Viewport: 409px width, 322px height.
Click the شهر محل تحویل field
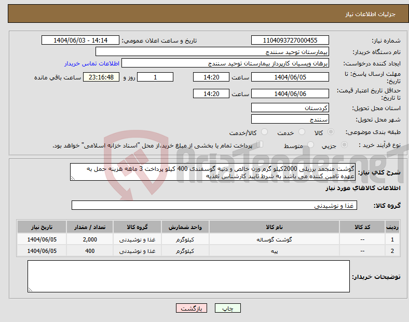click(290, 119)
